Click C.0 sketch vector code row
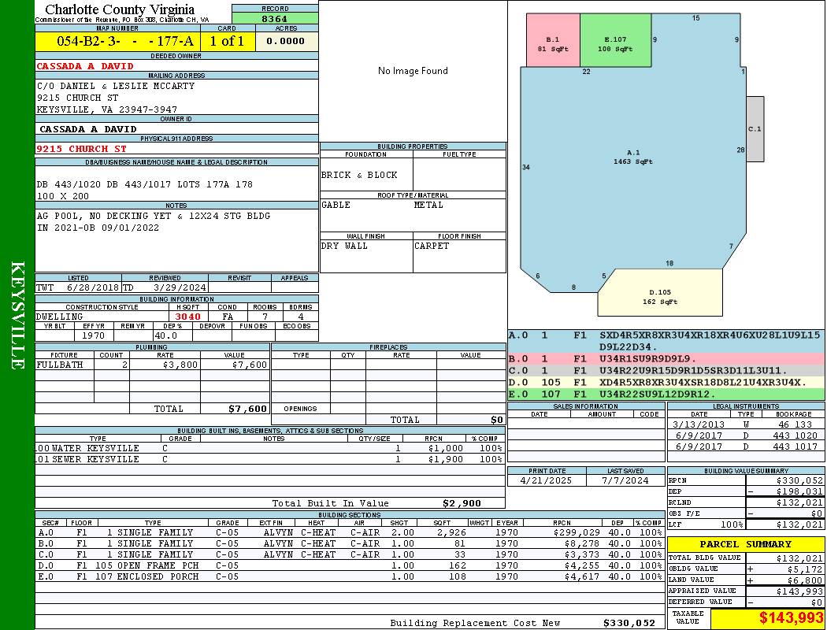This screenshot has height=630, width=827. click(666, 371)
